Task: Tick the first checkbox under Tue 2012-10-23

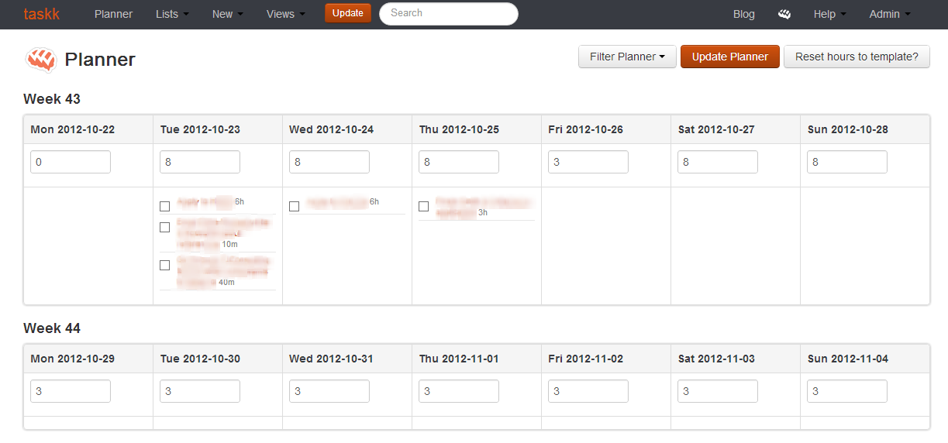Action: [164, 206]
